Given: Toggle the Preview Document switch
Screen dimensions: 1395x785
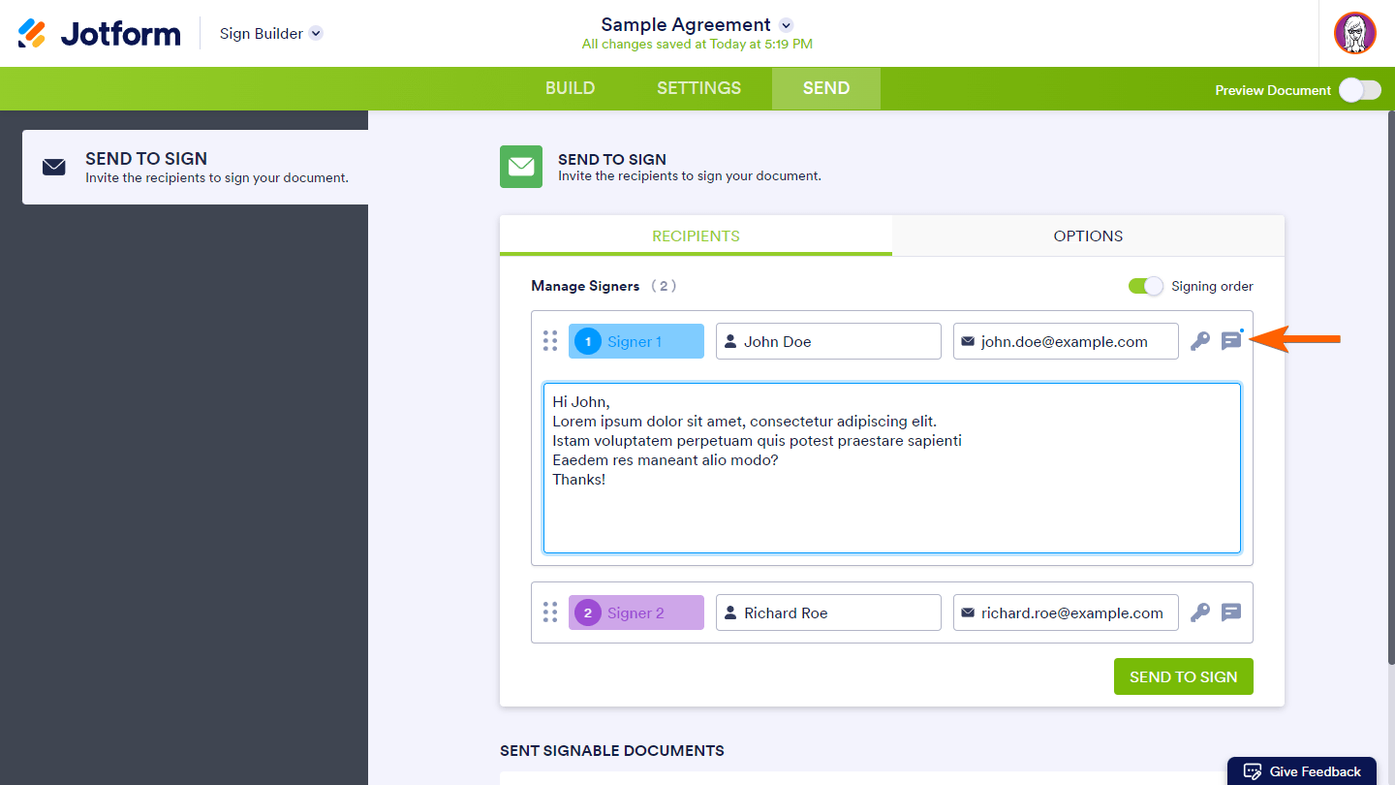Looking at the screenshot, I should 1360,90.
